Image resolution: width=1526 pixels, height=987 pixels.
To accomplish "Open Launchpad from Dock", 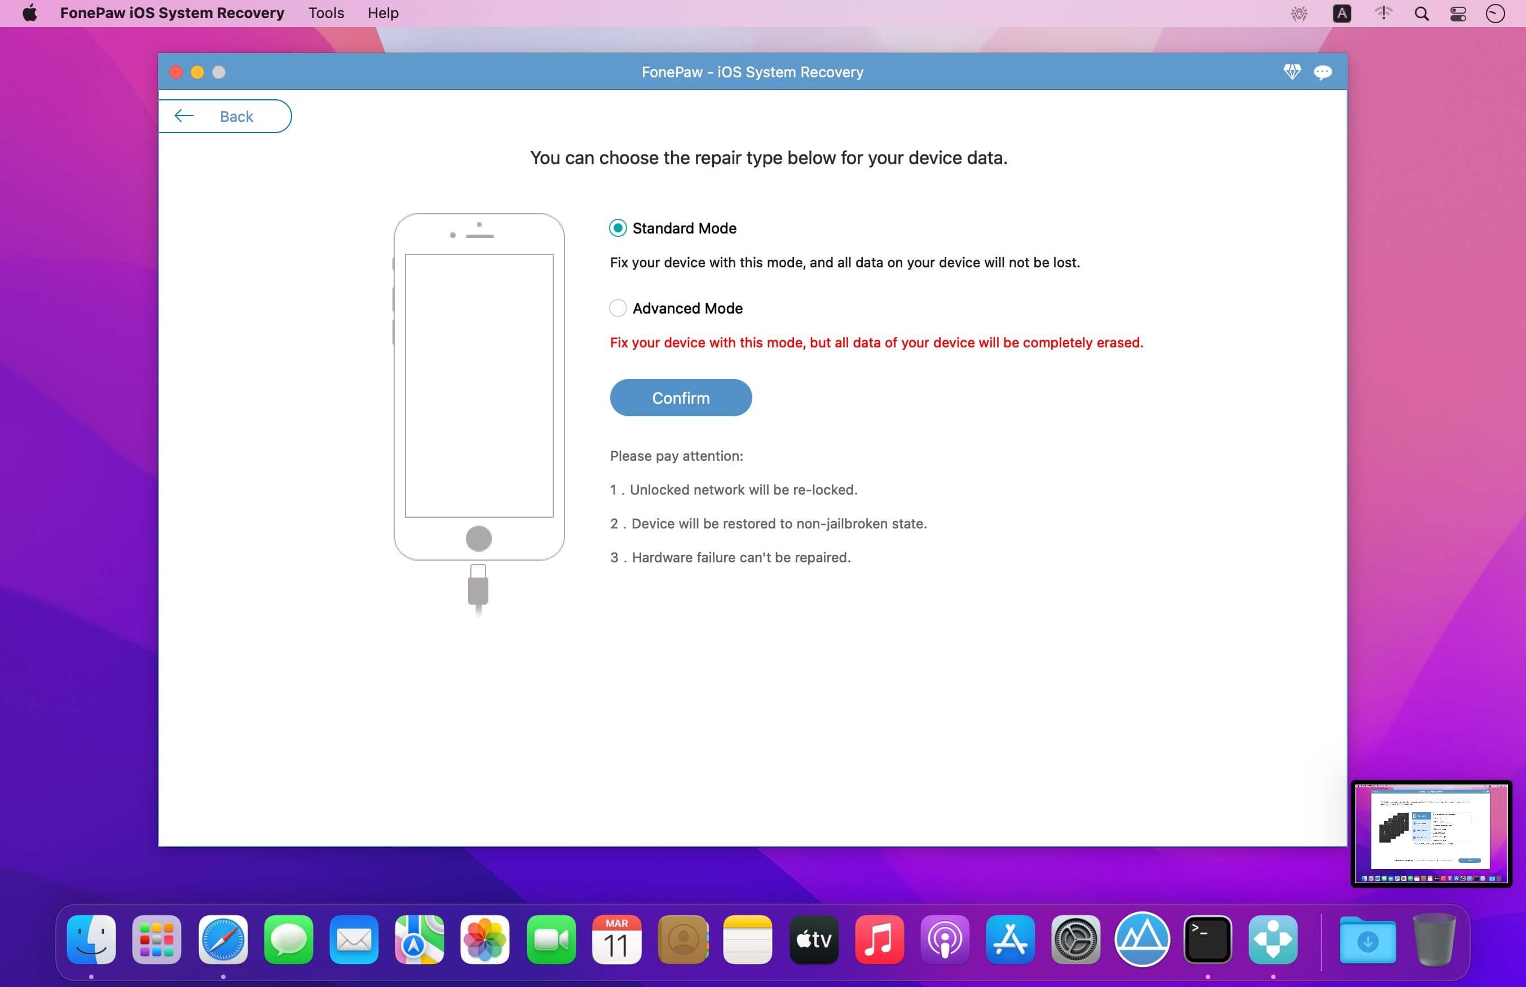I will (x=158, y=940).
